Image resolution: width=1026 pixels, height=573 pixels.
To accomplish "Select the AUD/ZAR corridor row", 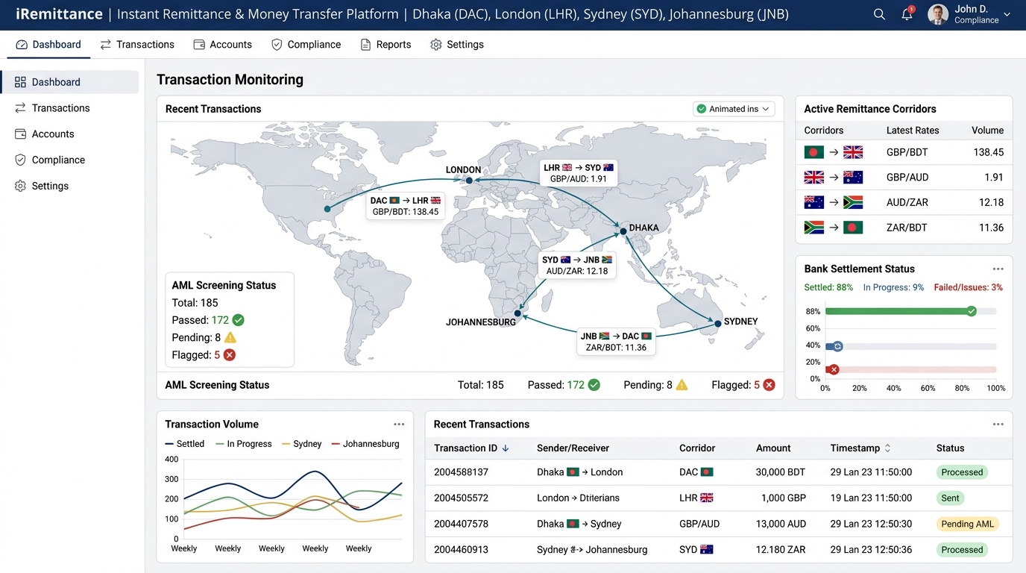I will coord(904,202).
